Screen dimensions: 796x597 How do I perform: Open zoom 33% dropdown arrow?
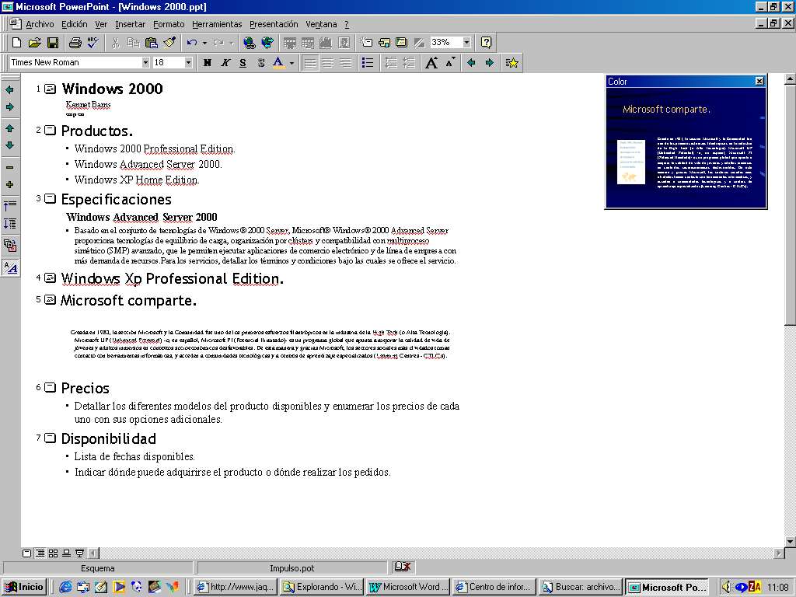click(466, 43)
